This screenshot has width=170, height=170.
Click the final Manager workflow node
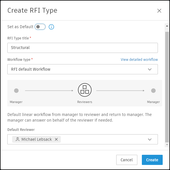click(153, 91)
